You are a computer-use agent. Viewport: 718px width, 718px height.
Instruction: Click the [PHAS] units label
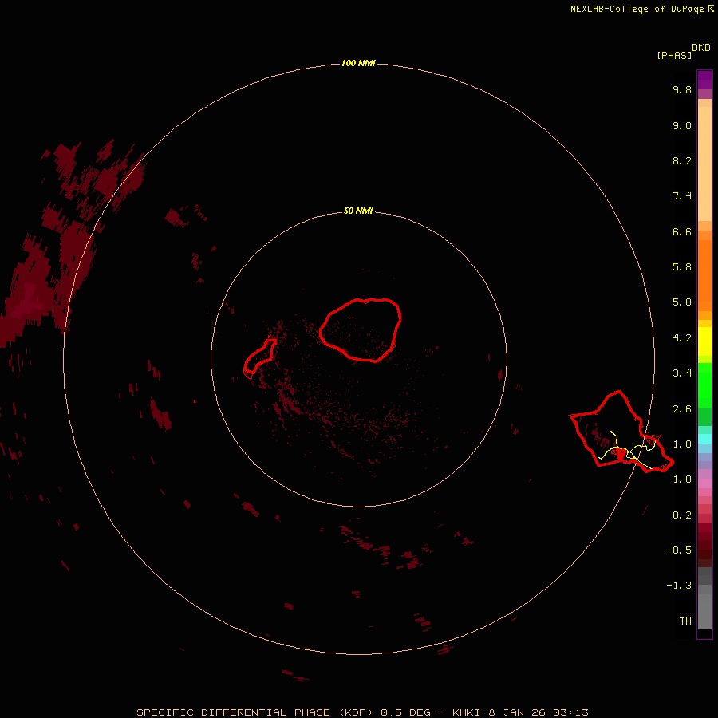click(x=674, y=55)
